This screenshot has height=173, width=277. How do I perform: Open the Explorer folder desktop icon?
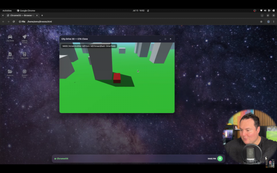tap(10, 72)
